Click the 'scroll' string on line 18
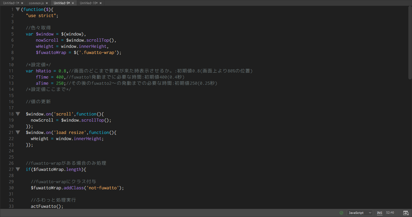The image size is (412, 217). point(64,114)
